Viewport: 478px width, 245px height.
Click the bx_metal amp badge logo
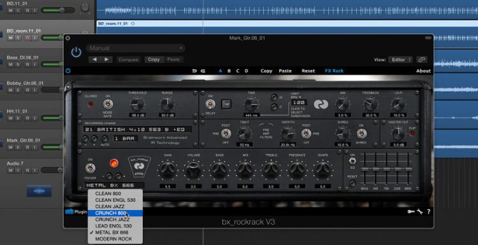pyautogui.click(x=140, y=167)
